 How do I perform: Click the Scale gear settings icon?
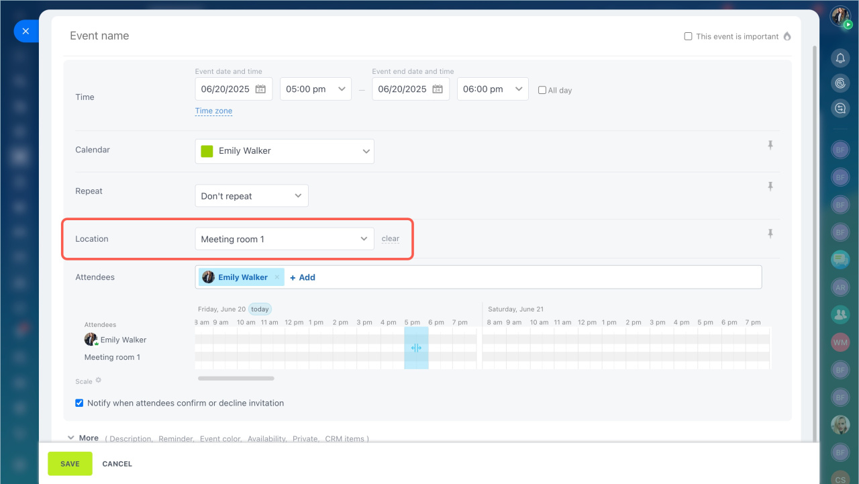99,381
